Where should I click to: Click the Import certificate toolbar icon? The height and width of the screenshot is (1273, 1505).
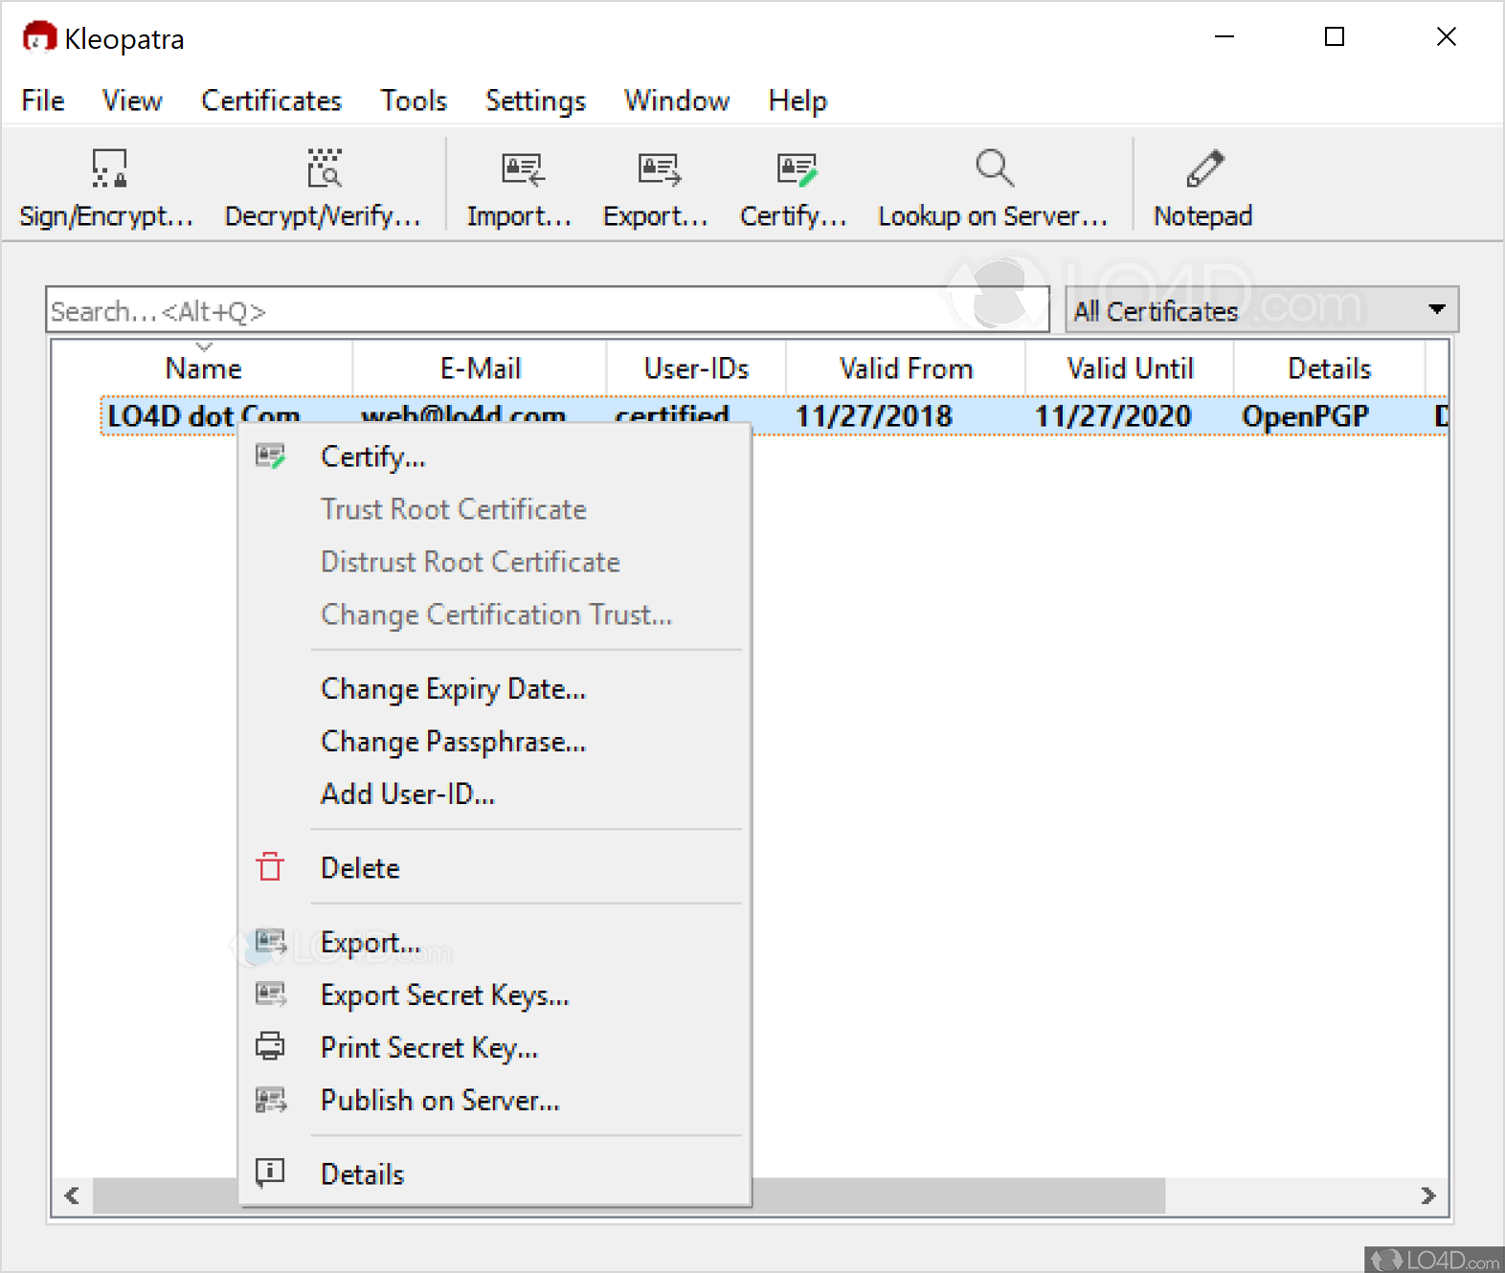[520, 169]
